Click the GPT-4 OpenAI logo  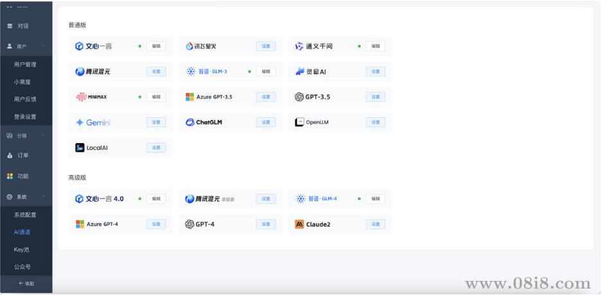point(190,224)
